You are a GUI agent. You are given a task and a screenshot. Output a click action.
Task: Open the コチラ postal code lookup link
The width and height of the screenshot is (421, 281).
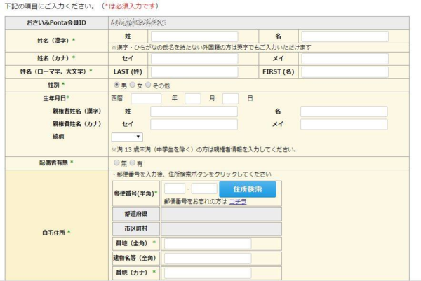[238, 201]
